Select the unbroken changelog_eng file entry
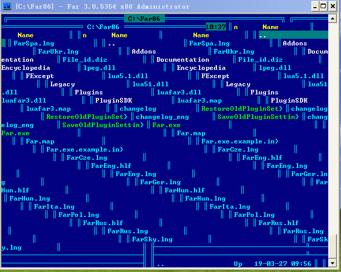The image size is (341, 272). coord(162,117)
